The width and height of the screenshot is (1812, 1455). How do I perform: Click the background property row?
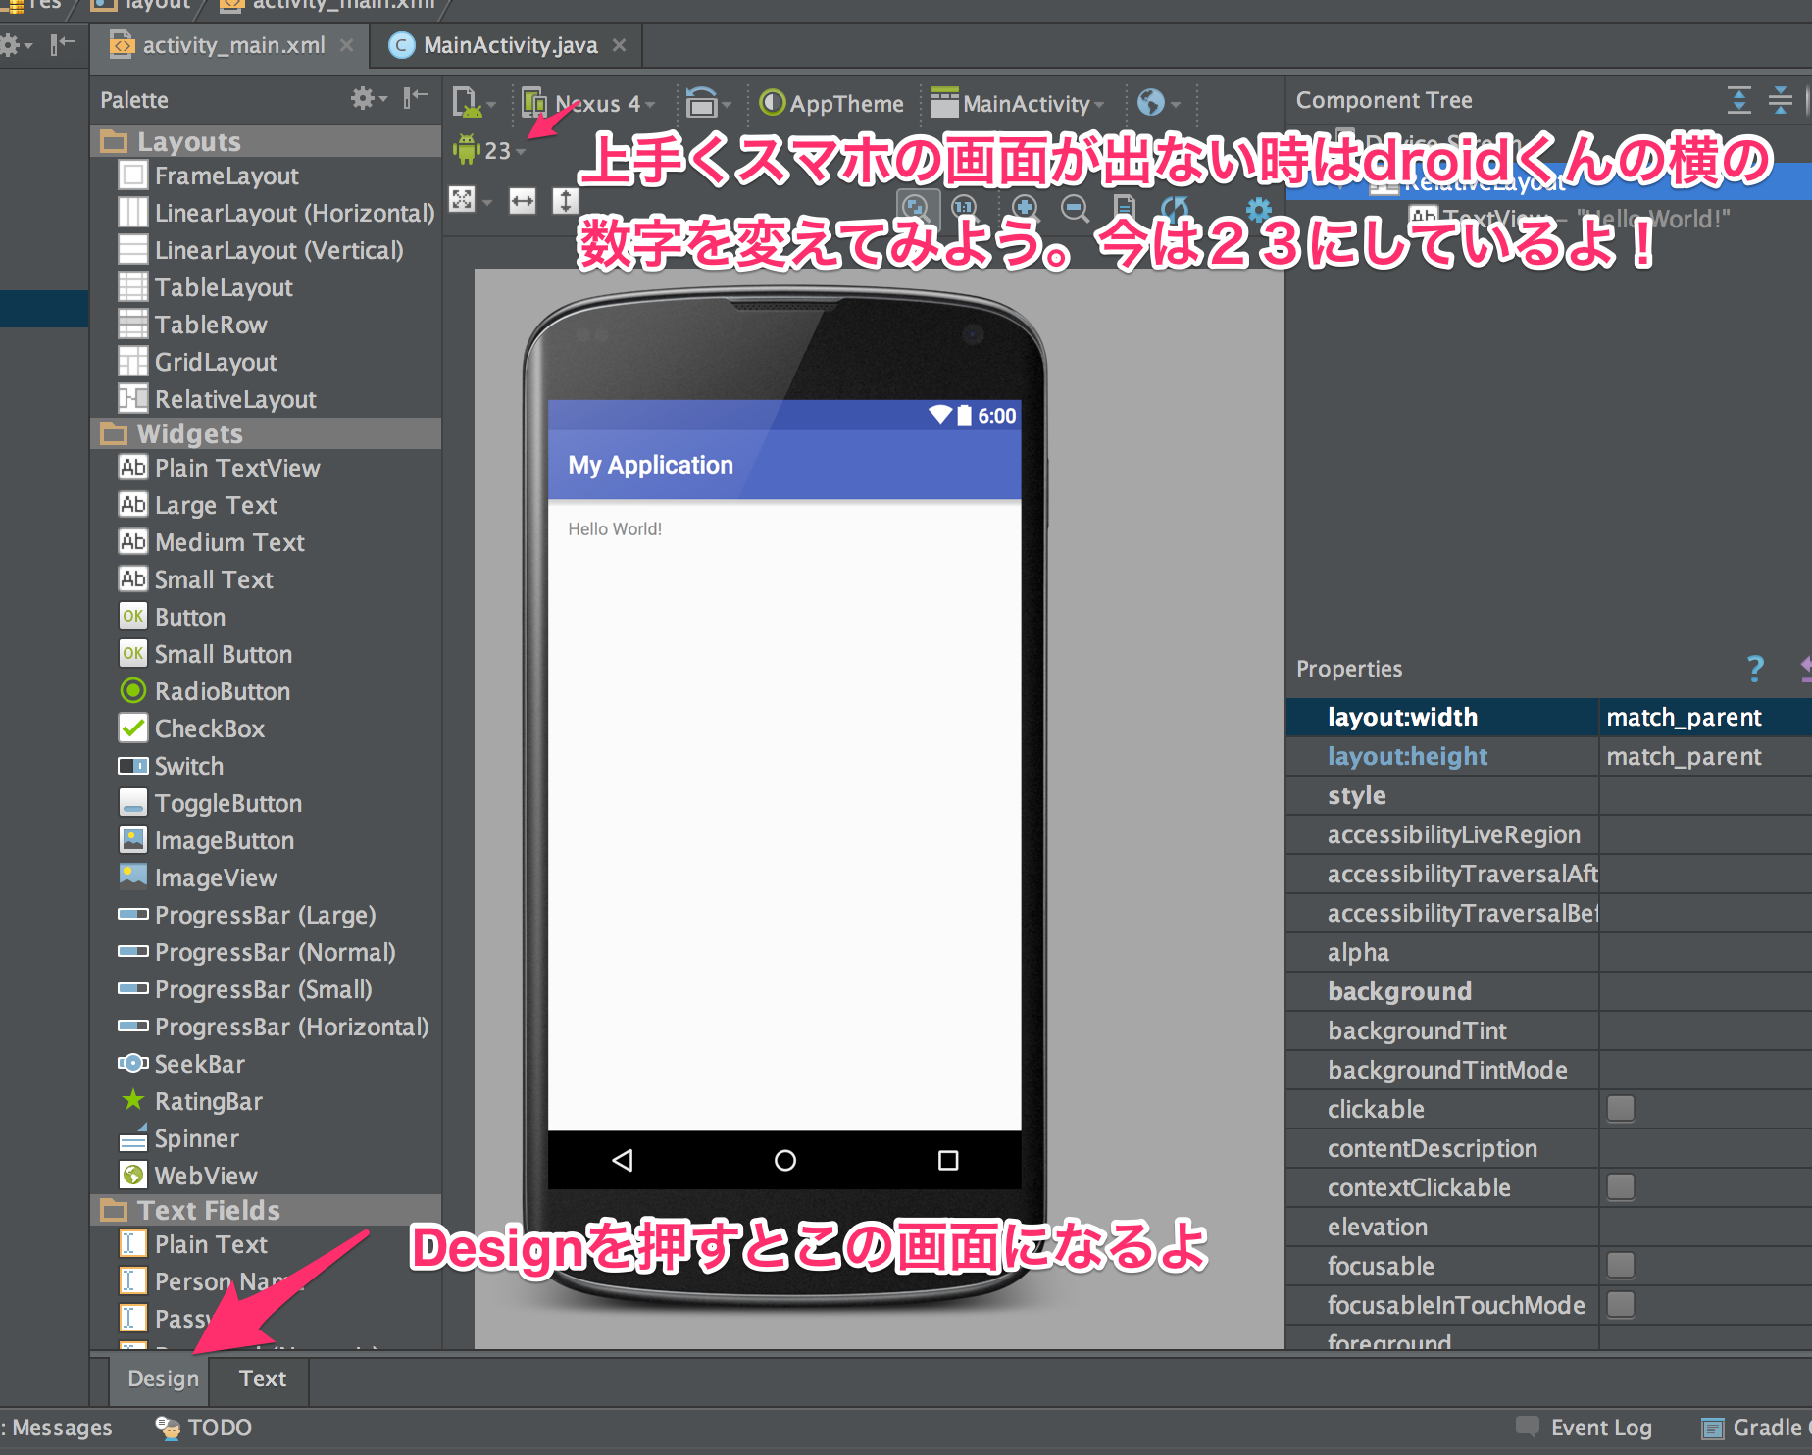pos(1549,991)
